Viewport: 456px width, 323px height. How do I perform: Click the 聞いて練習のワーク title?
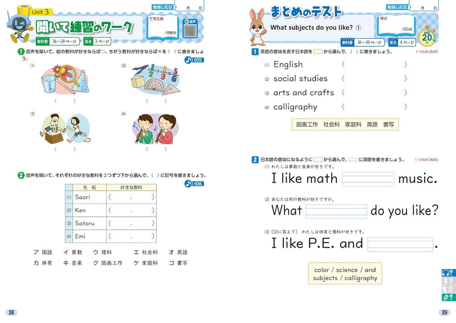coord(84,27)
